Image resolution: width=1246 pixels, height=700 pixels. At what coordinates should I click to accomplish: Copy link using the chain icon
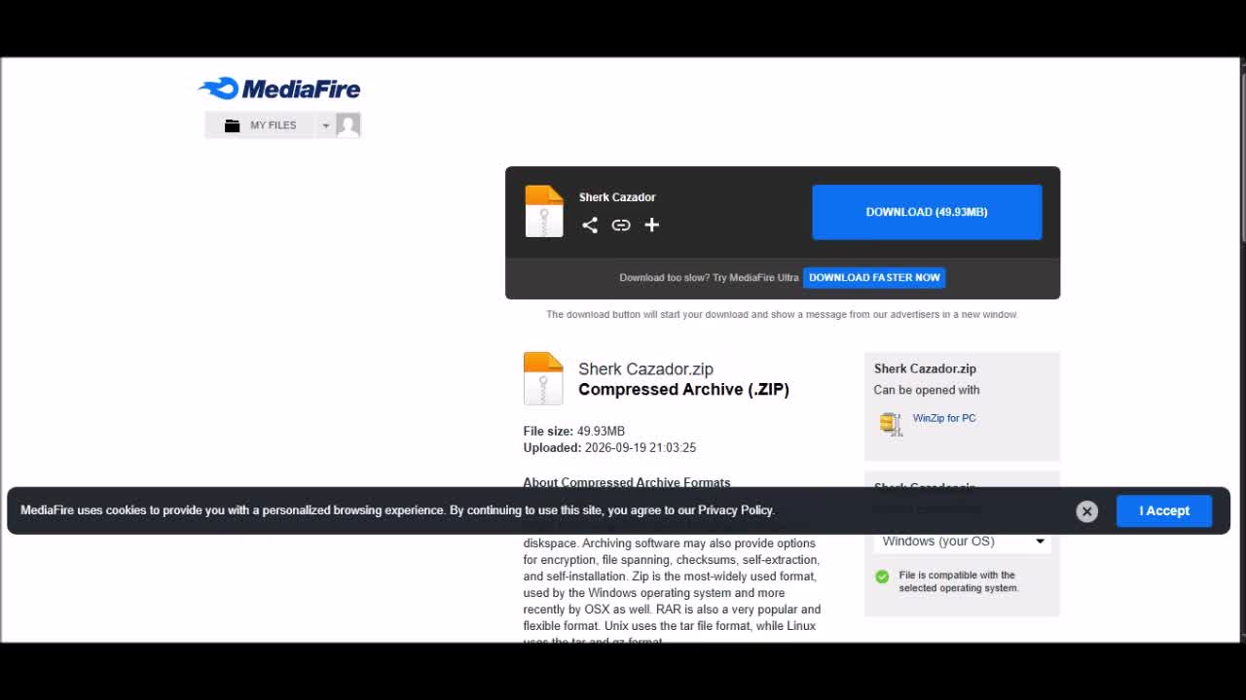[x=621, y=225]
